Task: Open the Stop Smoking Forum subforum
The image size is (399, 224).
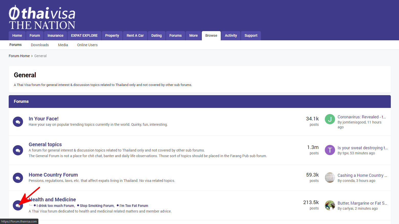Action: (x=97, y=206)
